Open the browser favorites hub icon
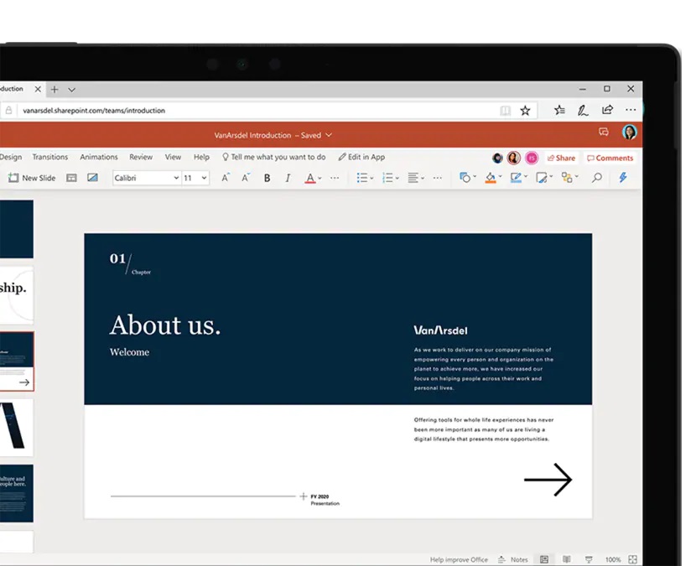This screenshot has height=566, width=696. 559,110
